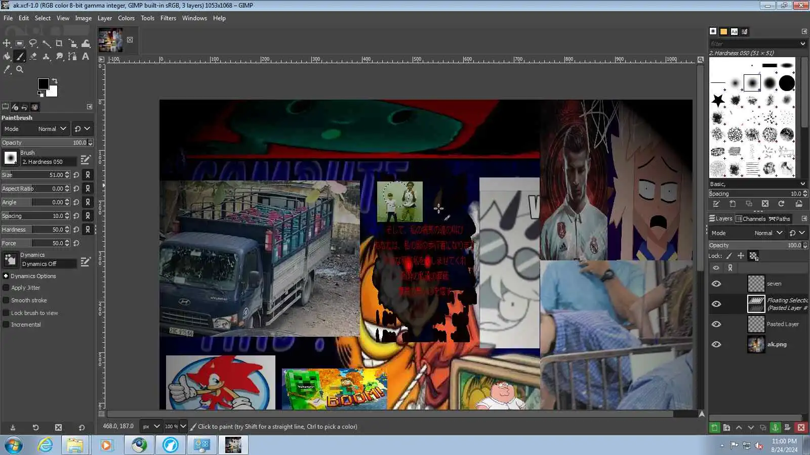Image resolution: width=810 pixels, height=455 pixels.
Task: Open the px unit dropdown
Action: [151, 427]
